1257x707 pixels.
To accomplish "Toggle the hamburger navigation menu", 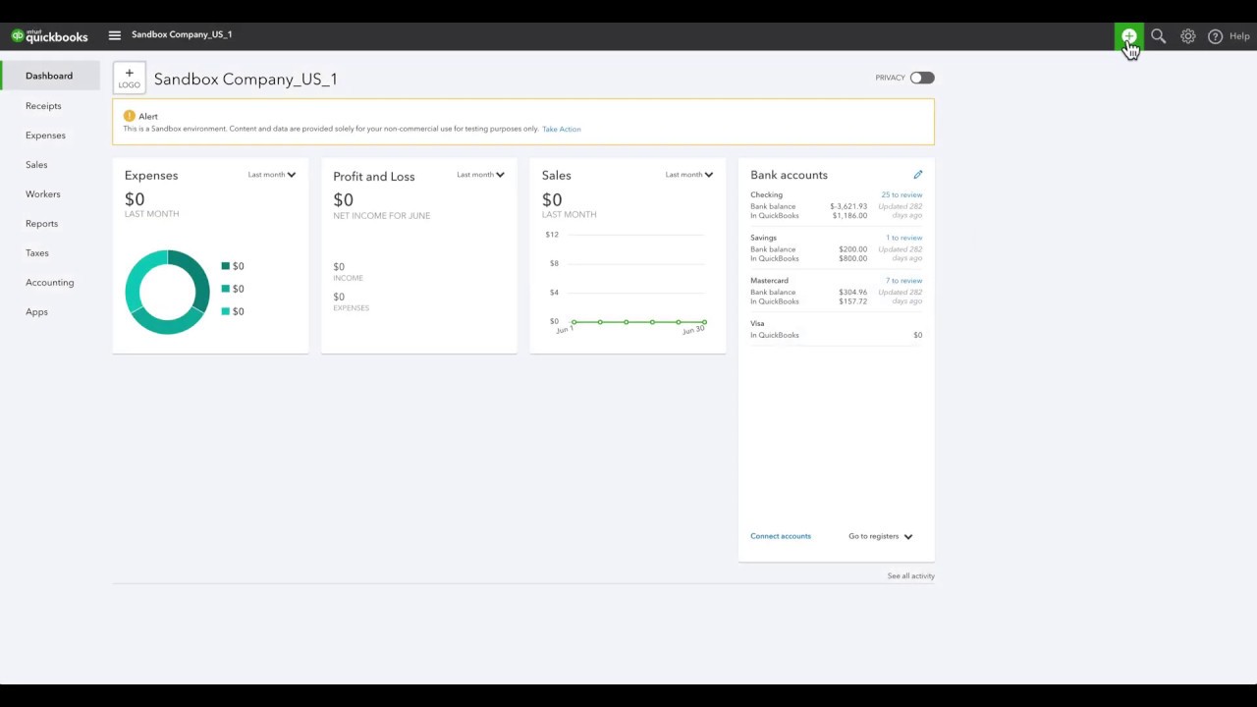I will pos(115,35).
